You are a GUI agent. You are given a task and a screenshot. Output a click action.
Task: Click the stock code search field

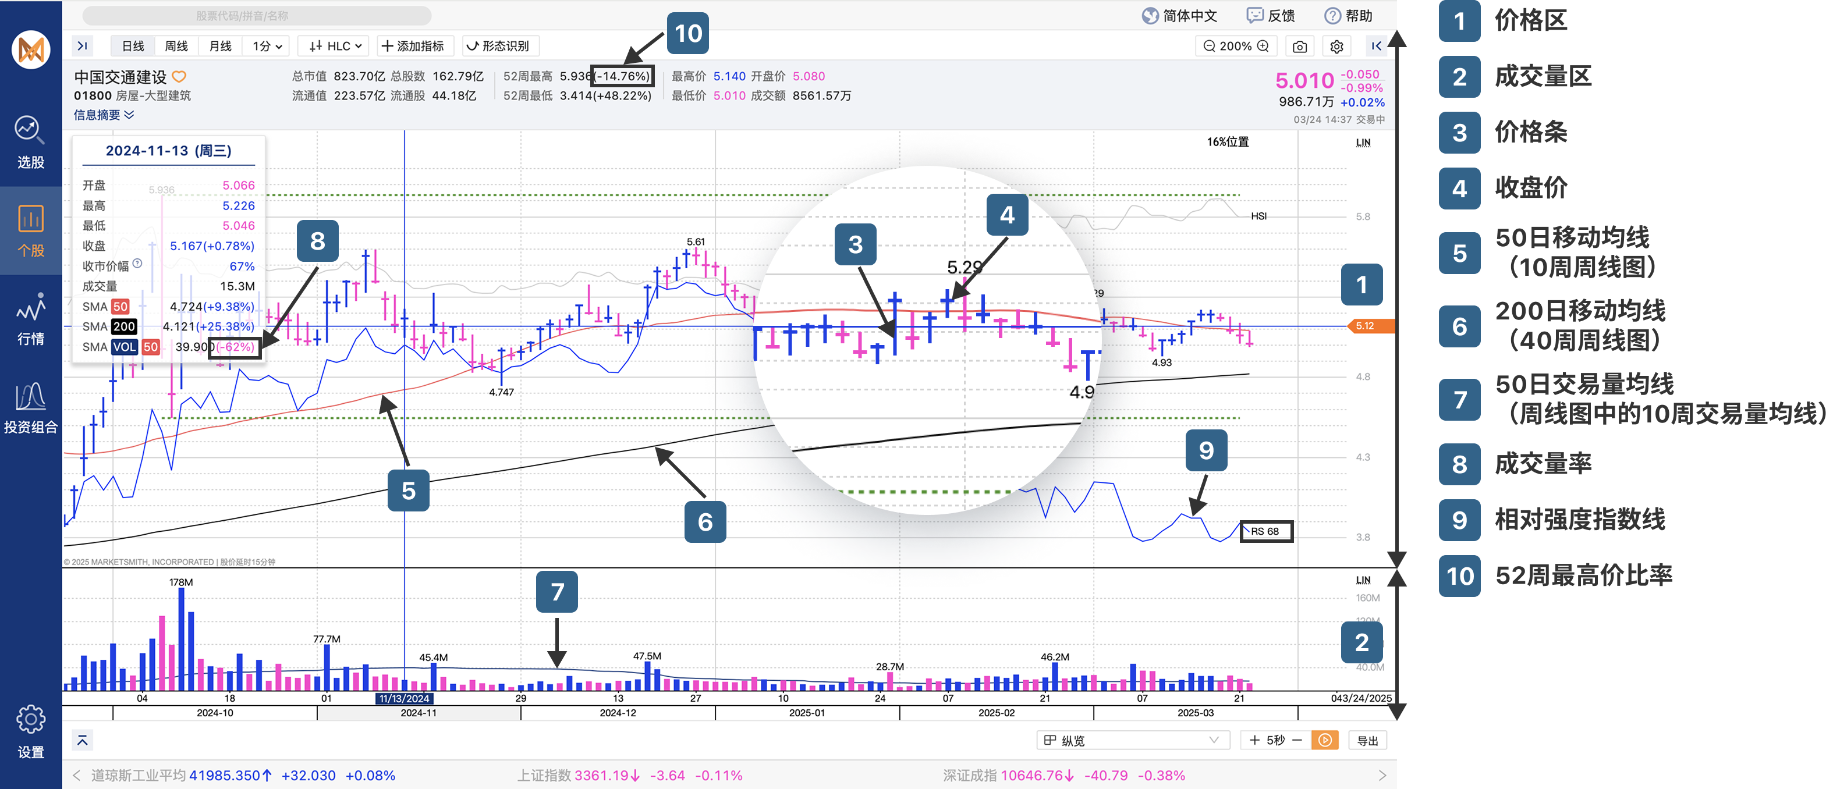257,16
